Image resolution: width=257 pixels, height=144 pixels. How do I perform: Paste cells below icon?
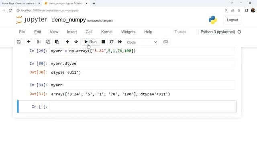coord(57,42)
